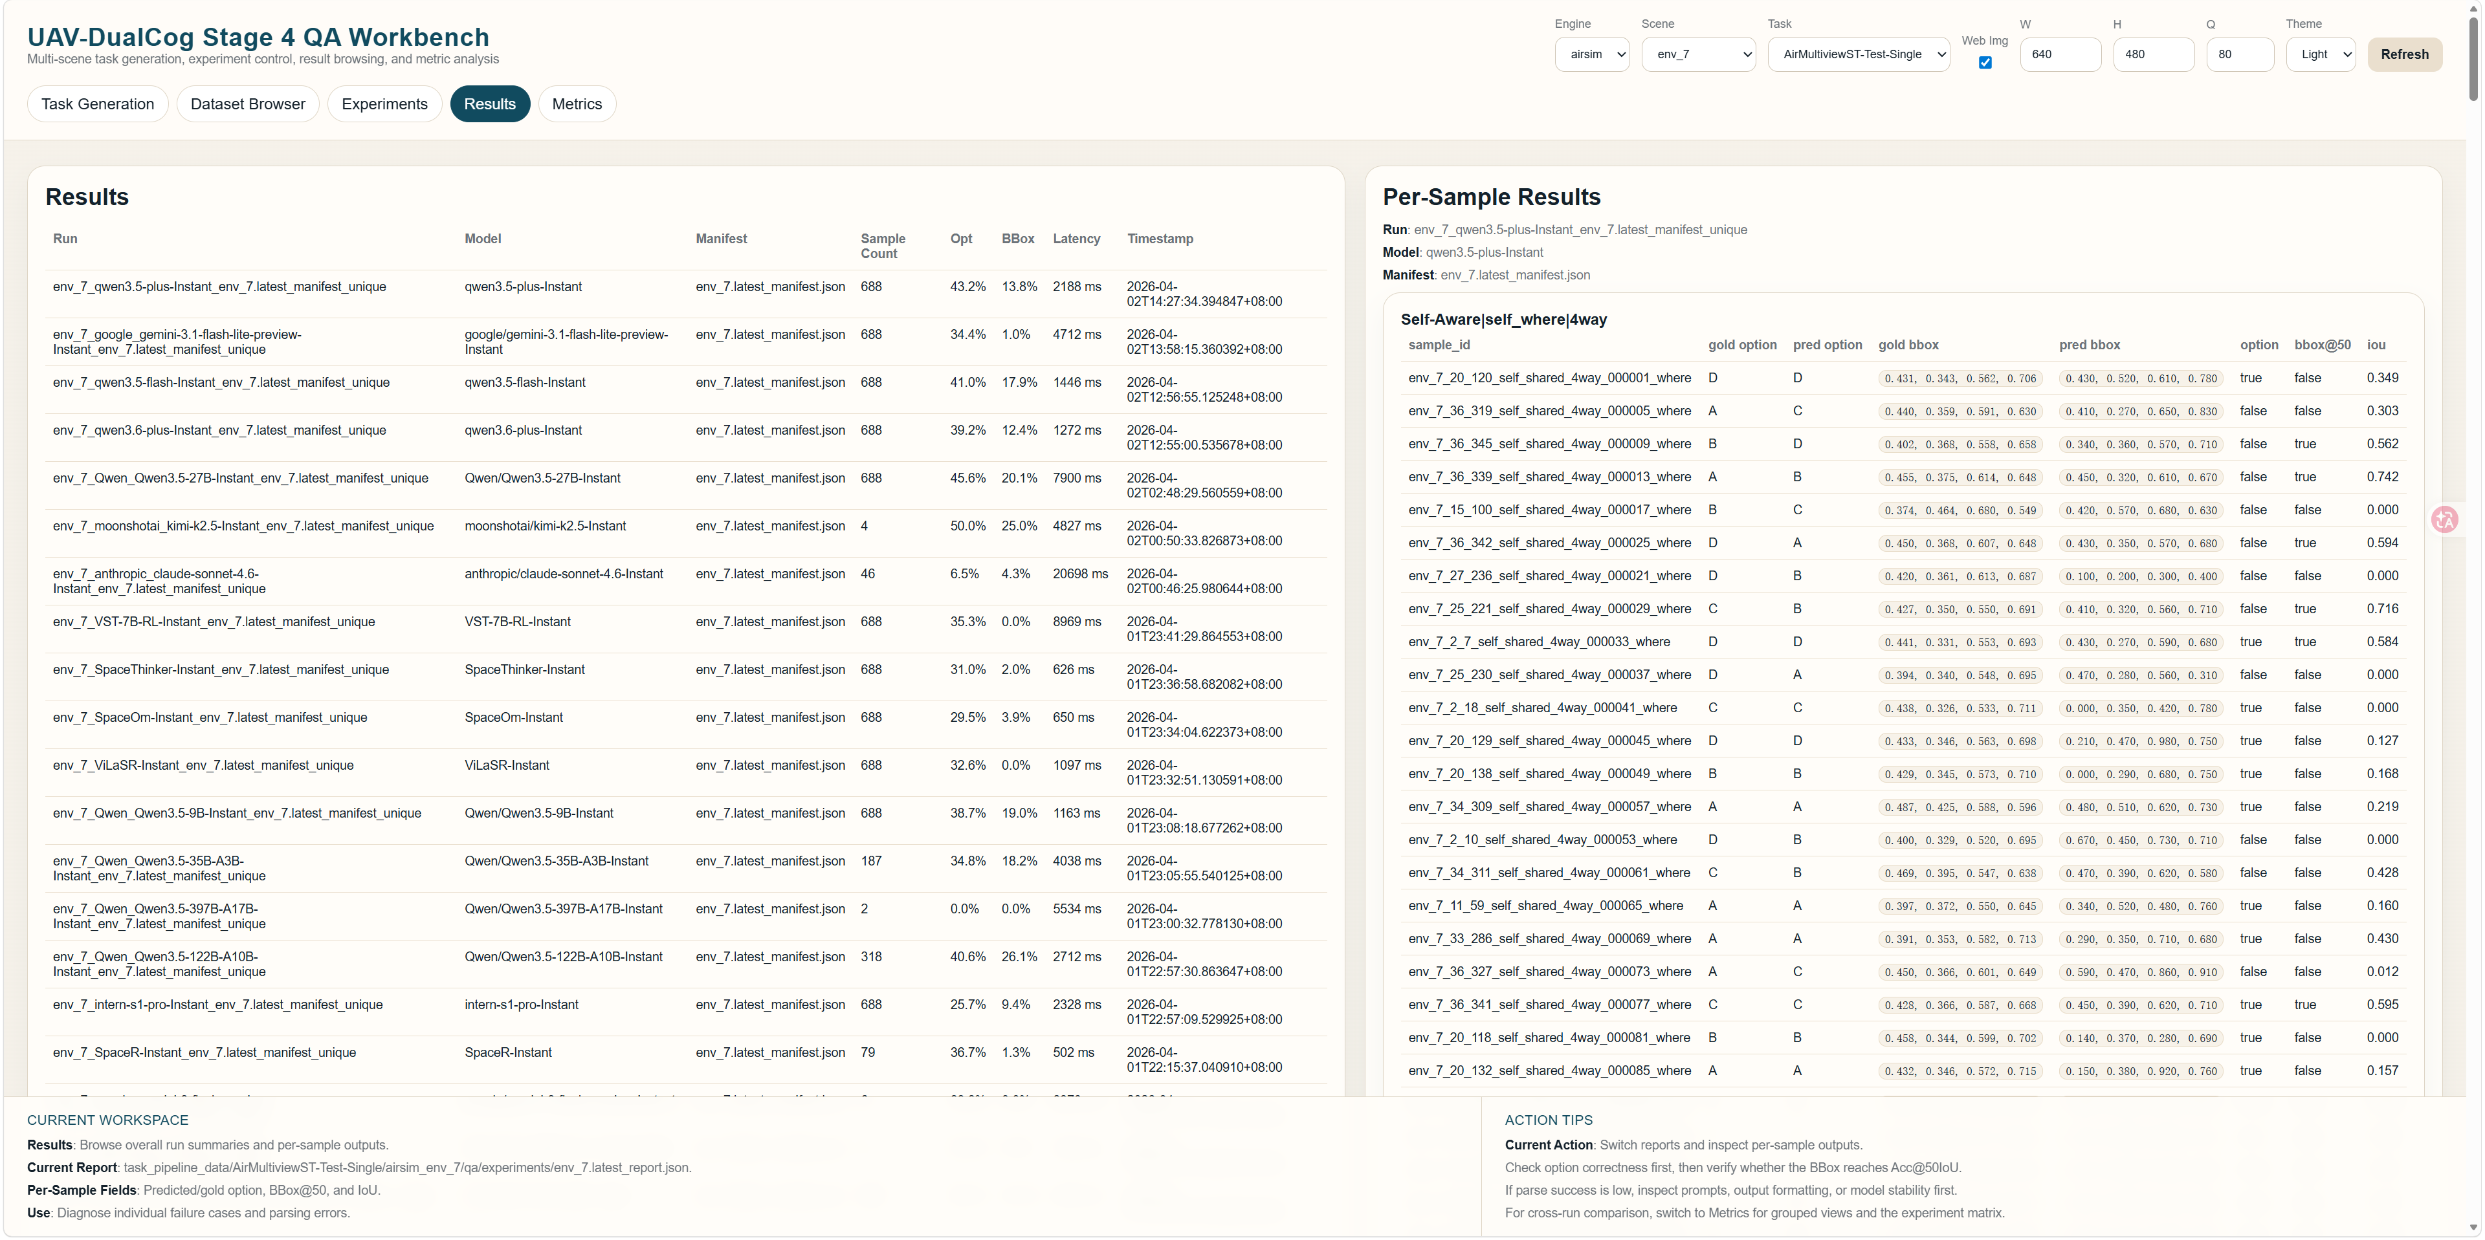Click the floating assistant icon on the right edge

click(2446, 519)
